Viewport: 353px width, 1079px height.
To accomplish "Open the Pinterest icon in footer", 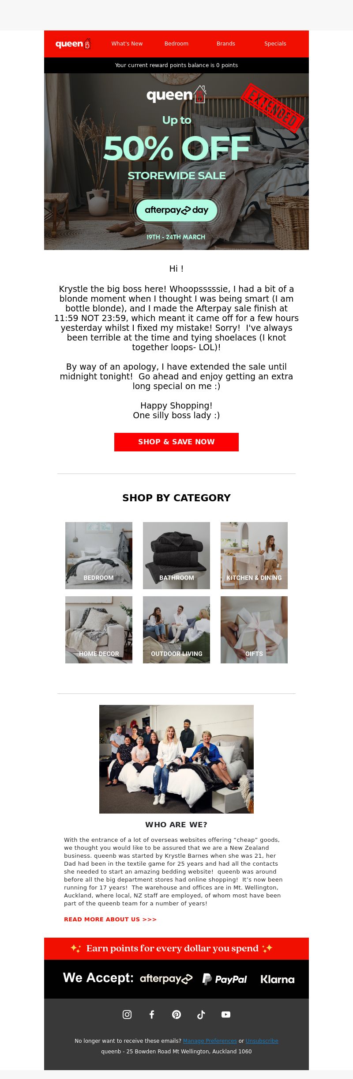I will coord(176,1015).
